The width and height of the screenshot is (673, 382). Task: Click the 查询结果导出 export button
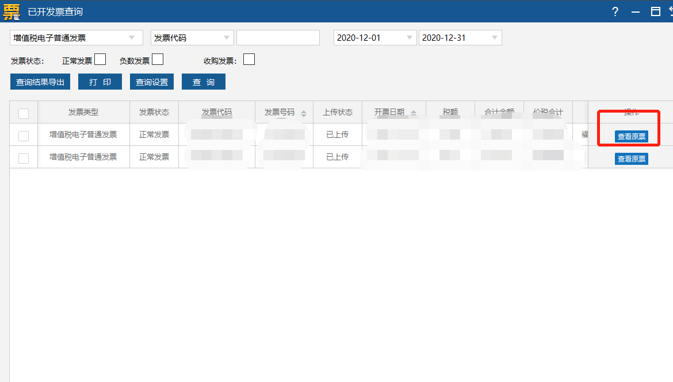point(40,82)
